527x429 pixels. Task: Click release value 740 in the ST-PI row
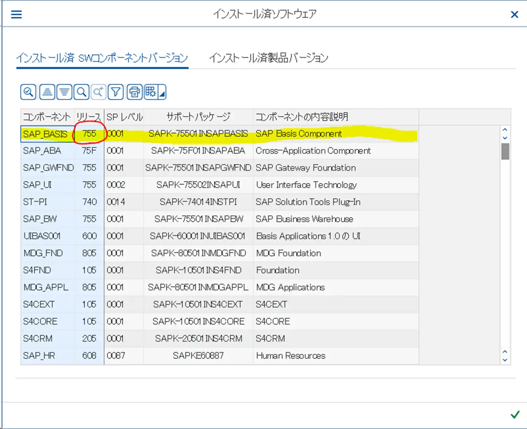click(x=89, y=202)
